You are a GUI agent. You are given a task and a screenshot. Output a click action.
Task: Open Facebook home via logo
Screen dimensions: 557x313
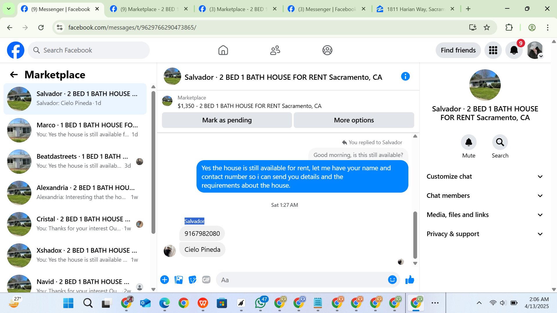click(x=16, y=50)
